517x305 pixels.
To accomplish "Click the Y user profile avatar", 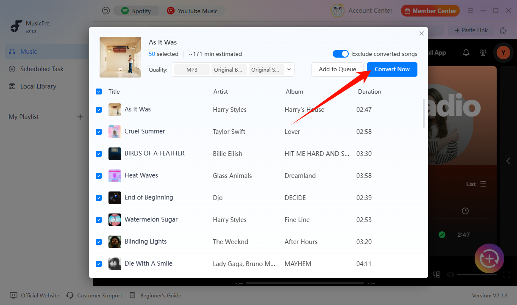I will (503, 53).
